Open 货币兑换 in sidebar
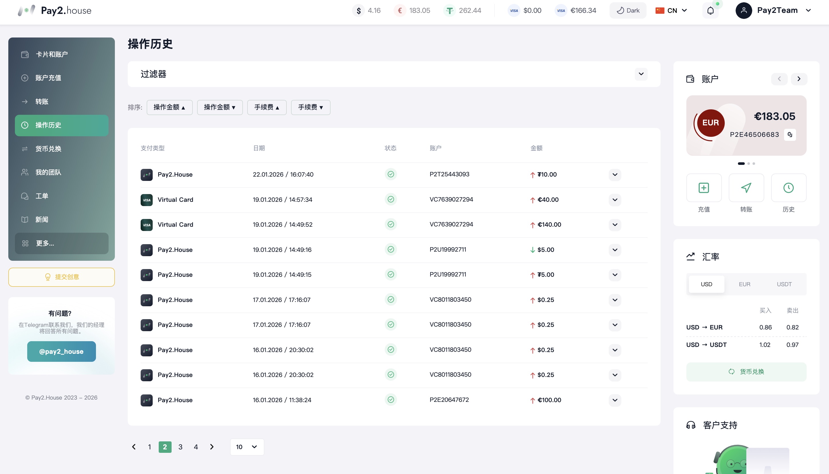The image size is (829, 474). pos(62,149)
